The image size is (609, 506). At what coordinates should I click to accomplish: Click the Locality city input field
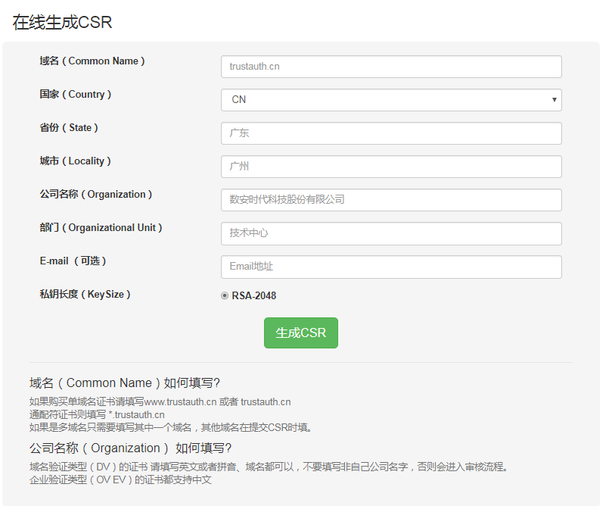click(391, 167)
